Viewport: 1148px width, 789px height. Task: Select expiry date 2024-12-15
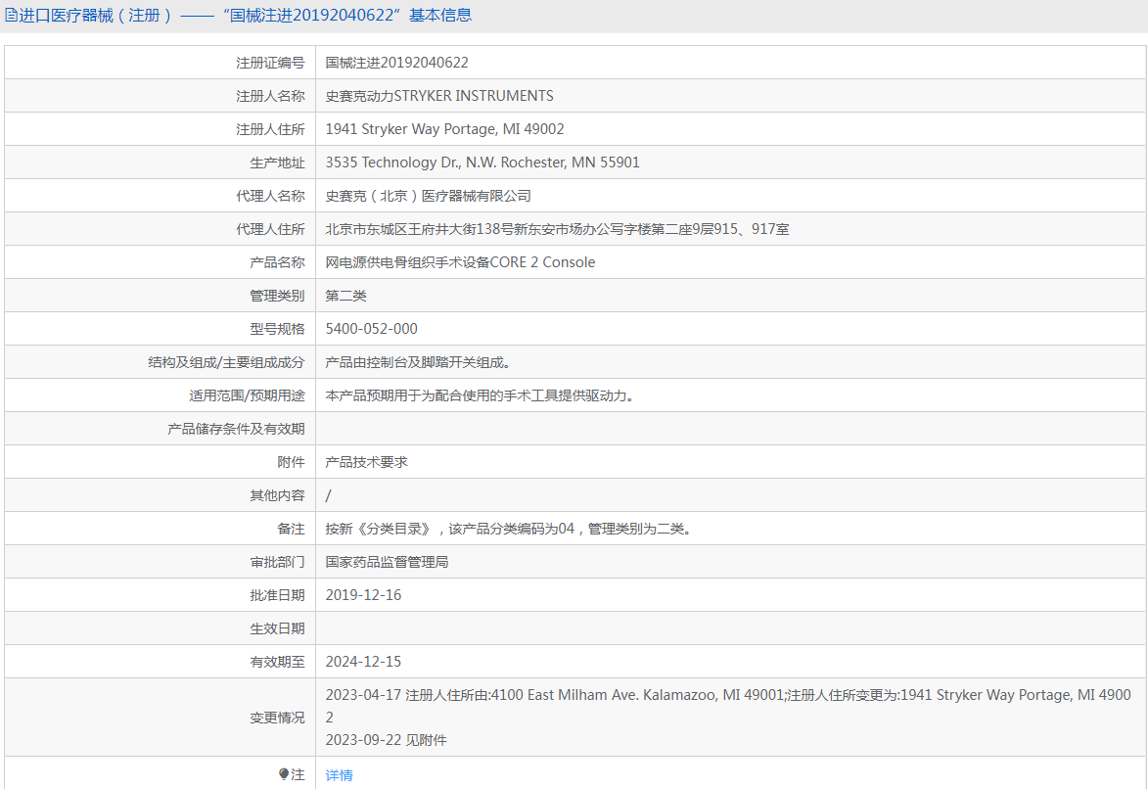pos(363,662)
